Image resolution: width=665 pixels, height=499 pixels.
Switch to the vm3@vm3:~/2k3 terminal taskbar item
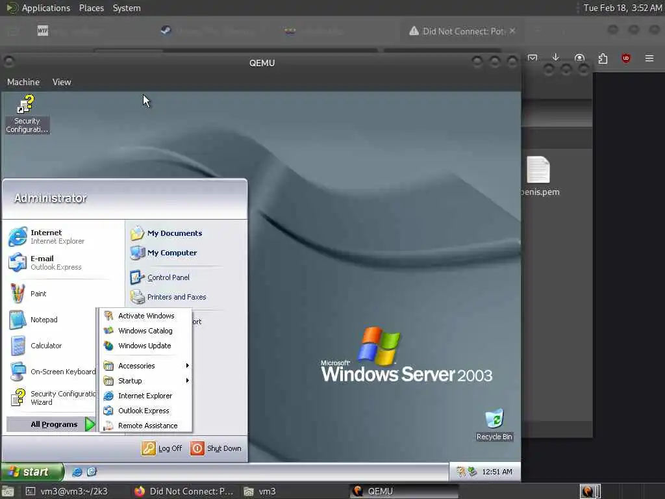pos(67,491)
